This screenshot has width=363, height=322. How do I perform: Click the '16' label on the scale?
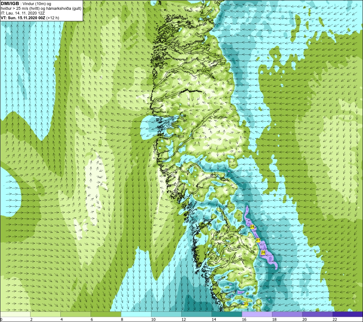(244, 320)
